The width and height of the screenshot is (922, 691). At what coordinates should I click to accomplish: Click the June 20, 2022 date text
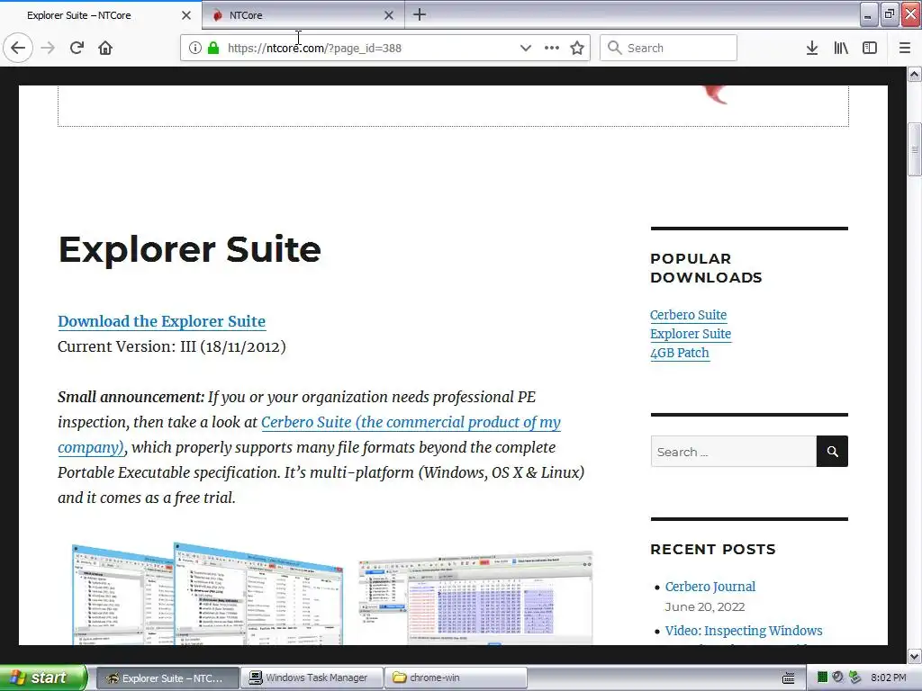[x=704, y=607]
